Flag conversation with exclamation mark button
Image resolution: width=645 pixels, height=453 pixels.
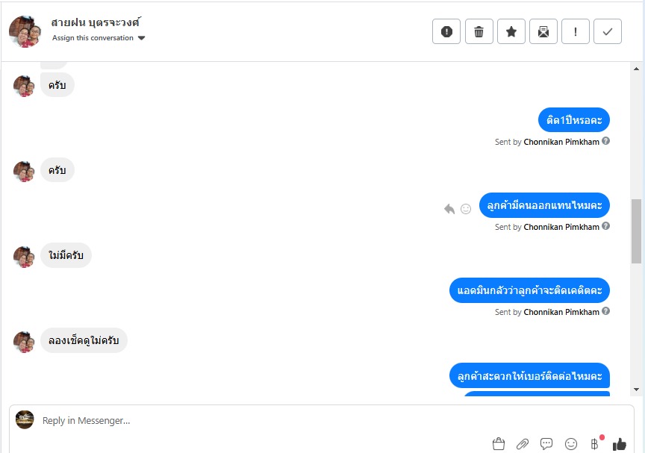click(576, 31)
